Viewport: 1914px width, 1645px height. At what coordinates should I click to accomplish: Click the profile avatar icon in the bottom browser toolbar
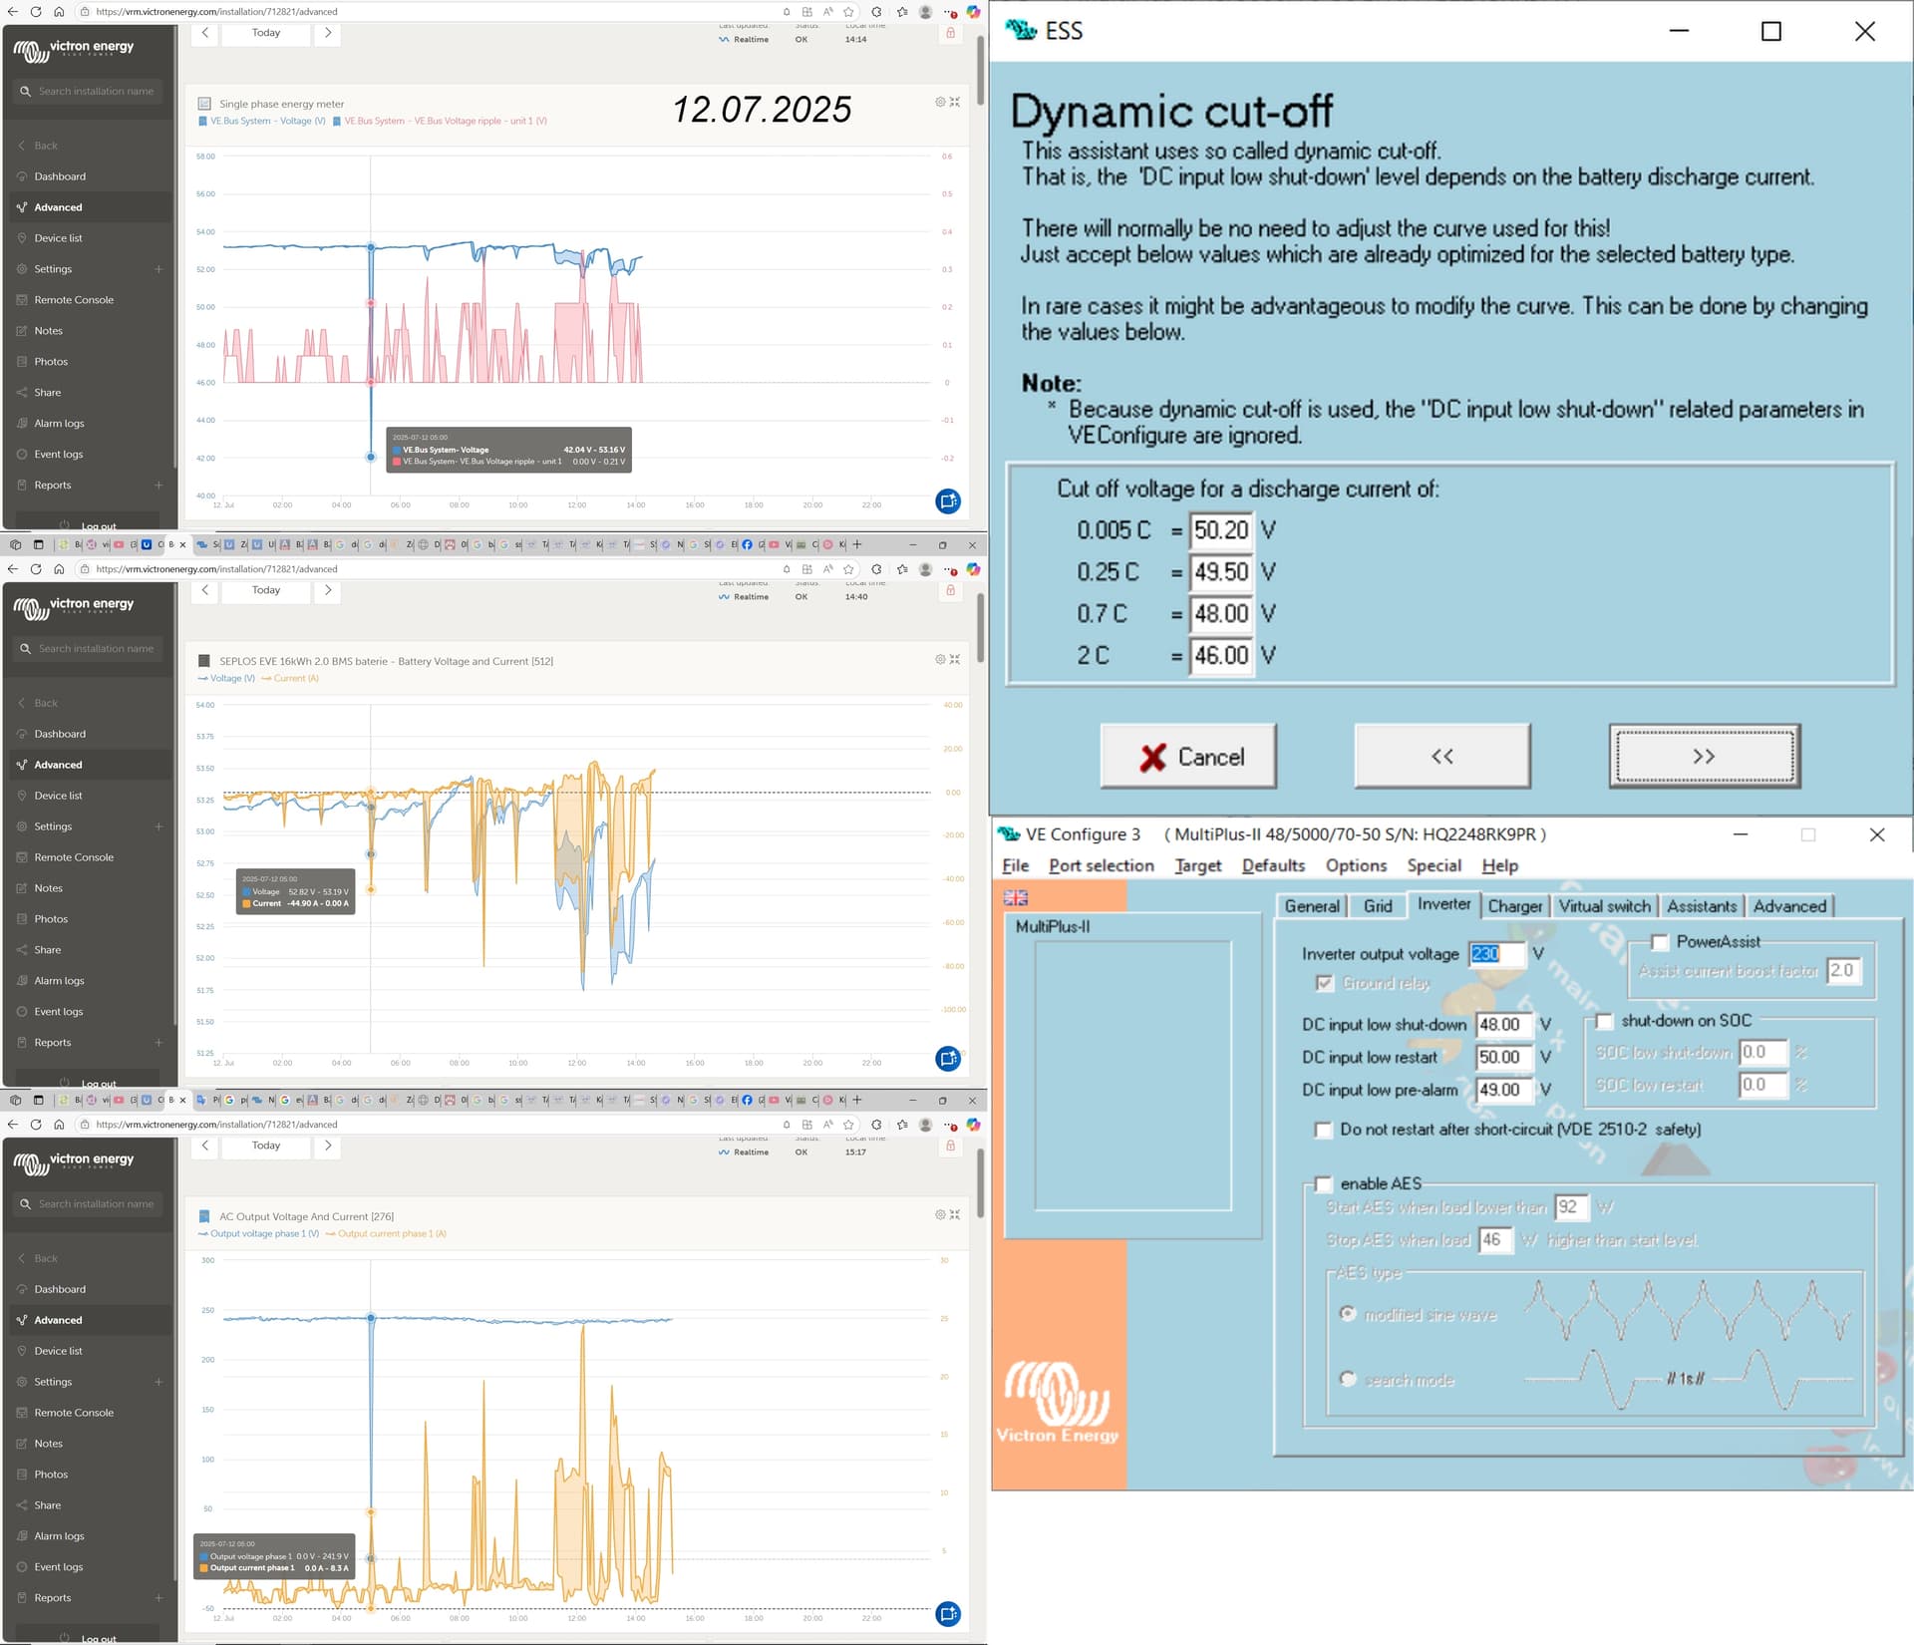point(925,1125)
